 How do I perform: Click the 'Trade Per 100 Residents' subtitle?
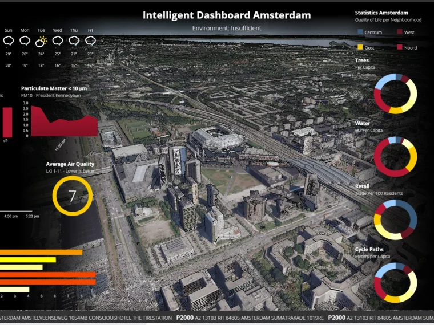pyautogui.click(x=379, y=193)
